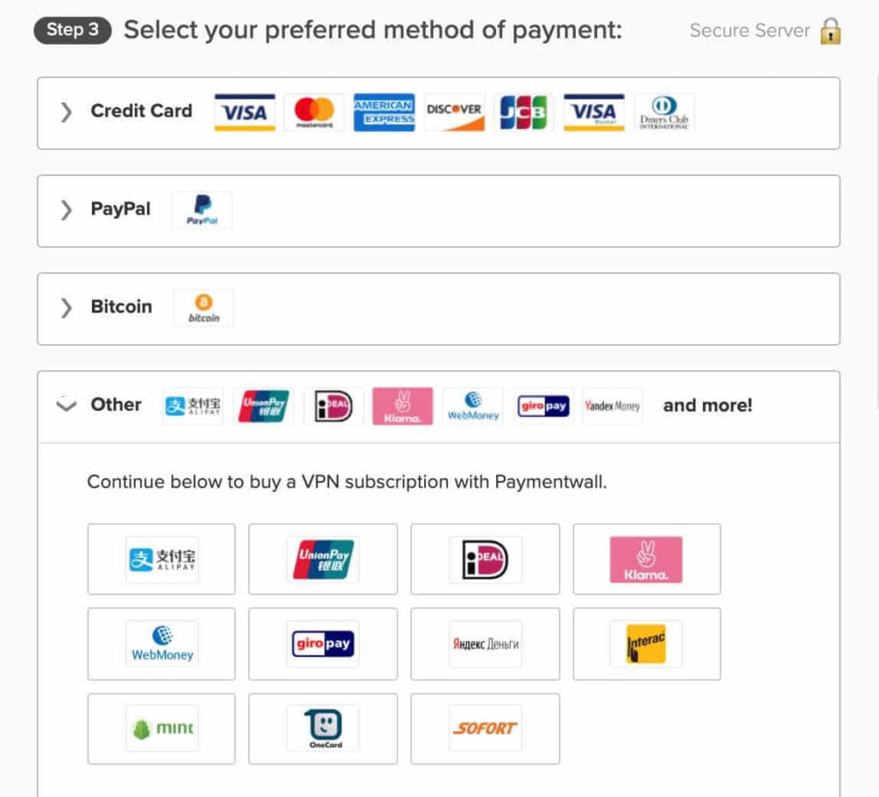Select the Interac payment tile
Screen dimensions: 879x797
(646, 643)
